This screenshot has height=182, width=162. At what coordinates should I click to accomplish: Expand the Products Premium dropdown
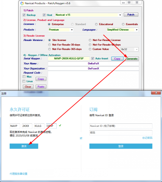[72, 30]
